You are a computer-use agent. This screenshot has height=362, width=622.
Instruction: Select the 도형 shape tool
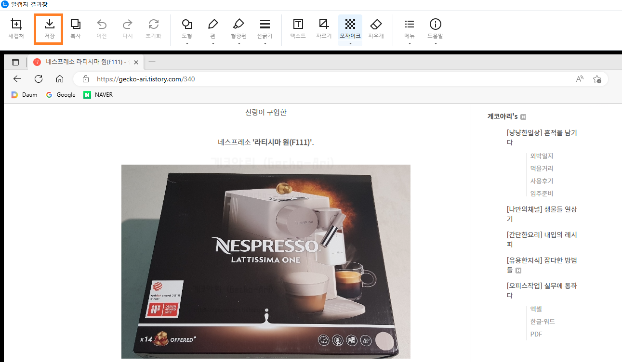click(187, 29)
